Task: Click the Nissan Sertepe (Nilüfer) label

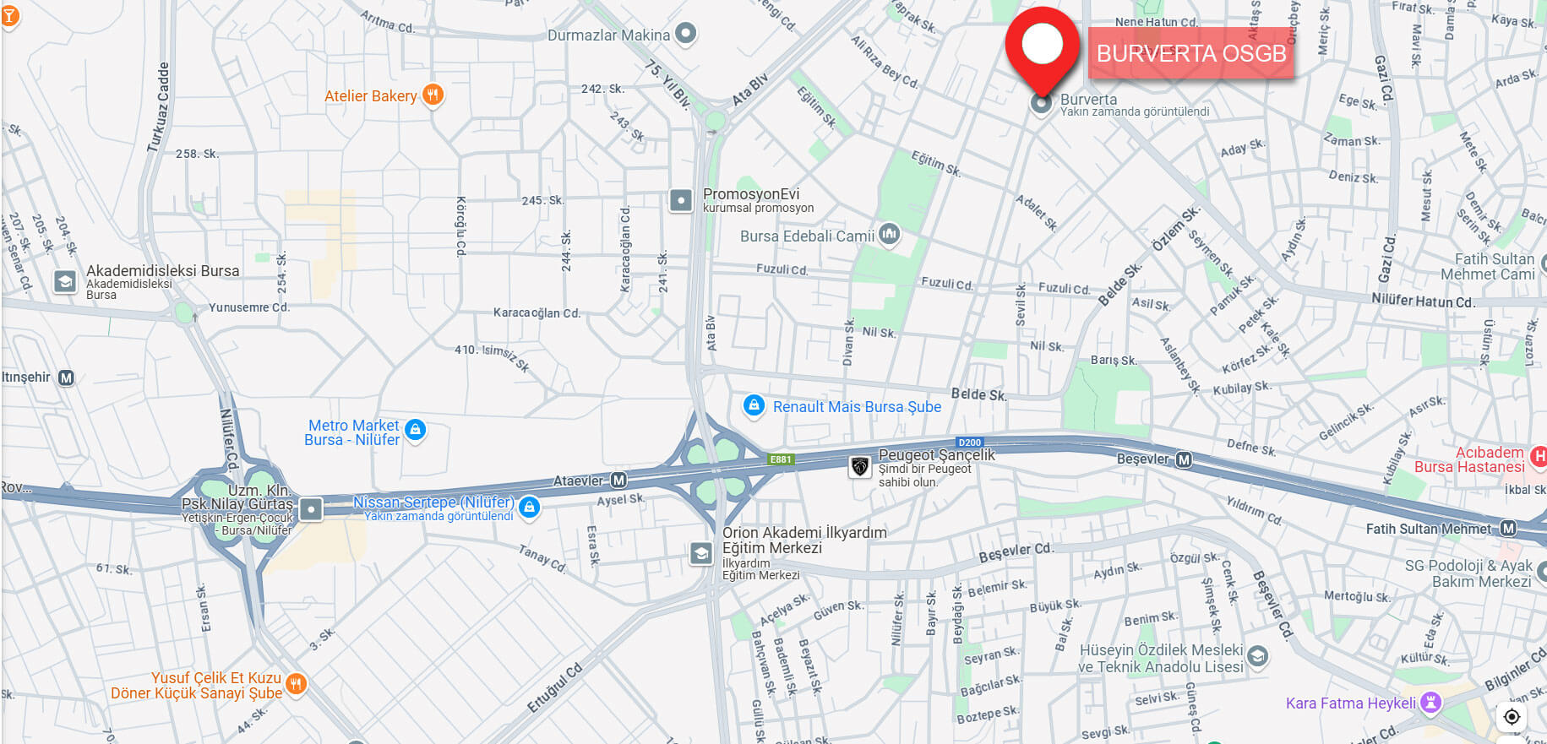Action: click(433, 502)
